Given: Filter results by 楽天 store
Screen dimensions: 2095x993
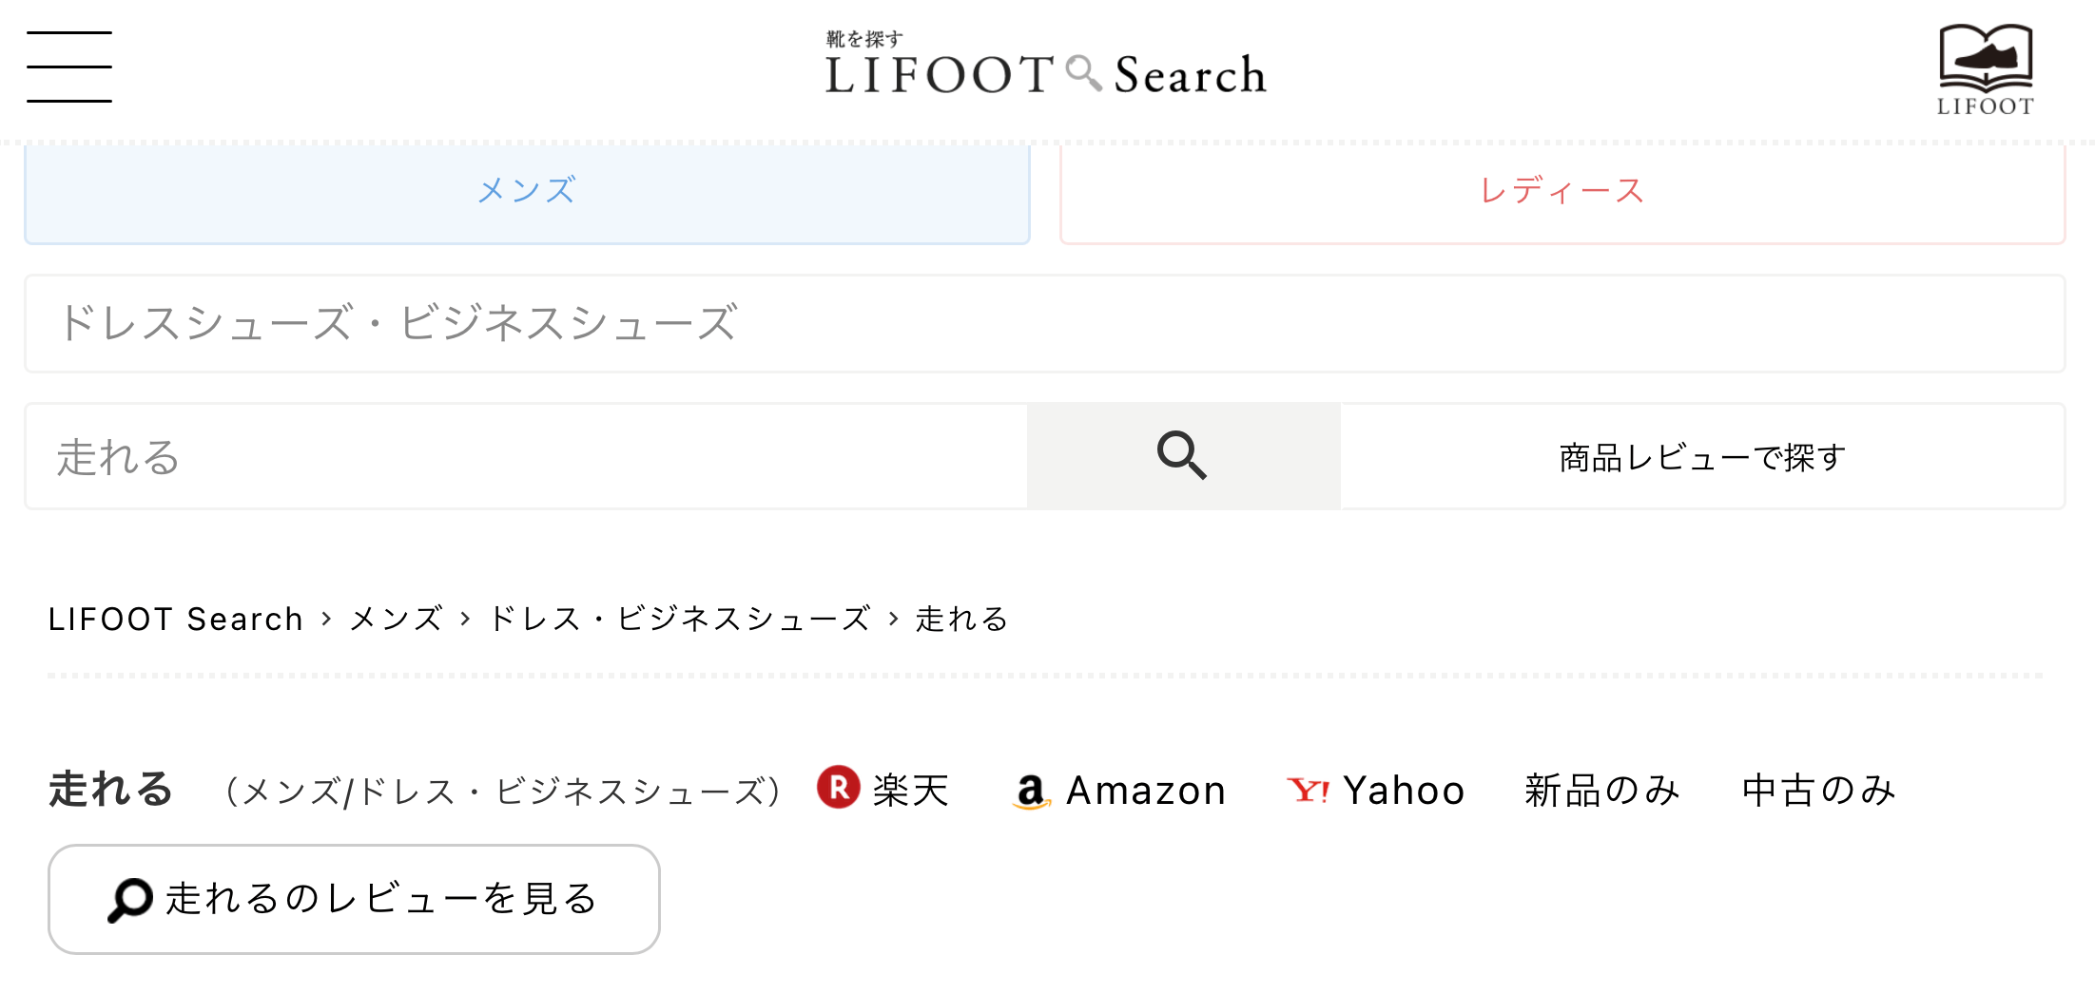Looking at the screenshot, I should point(910,791).
